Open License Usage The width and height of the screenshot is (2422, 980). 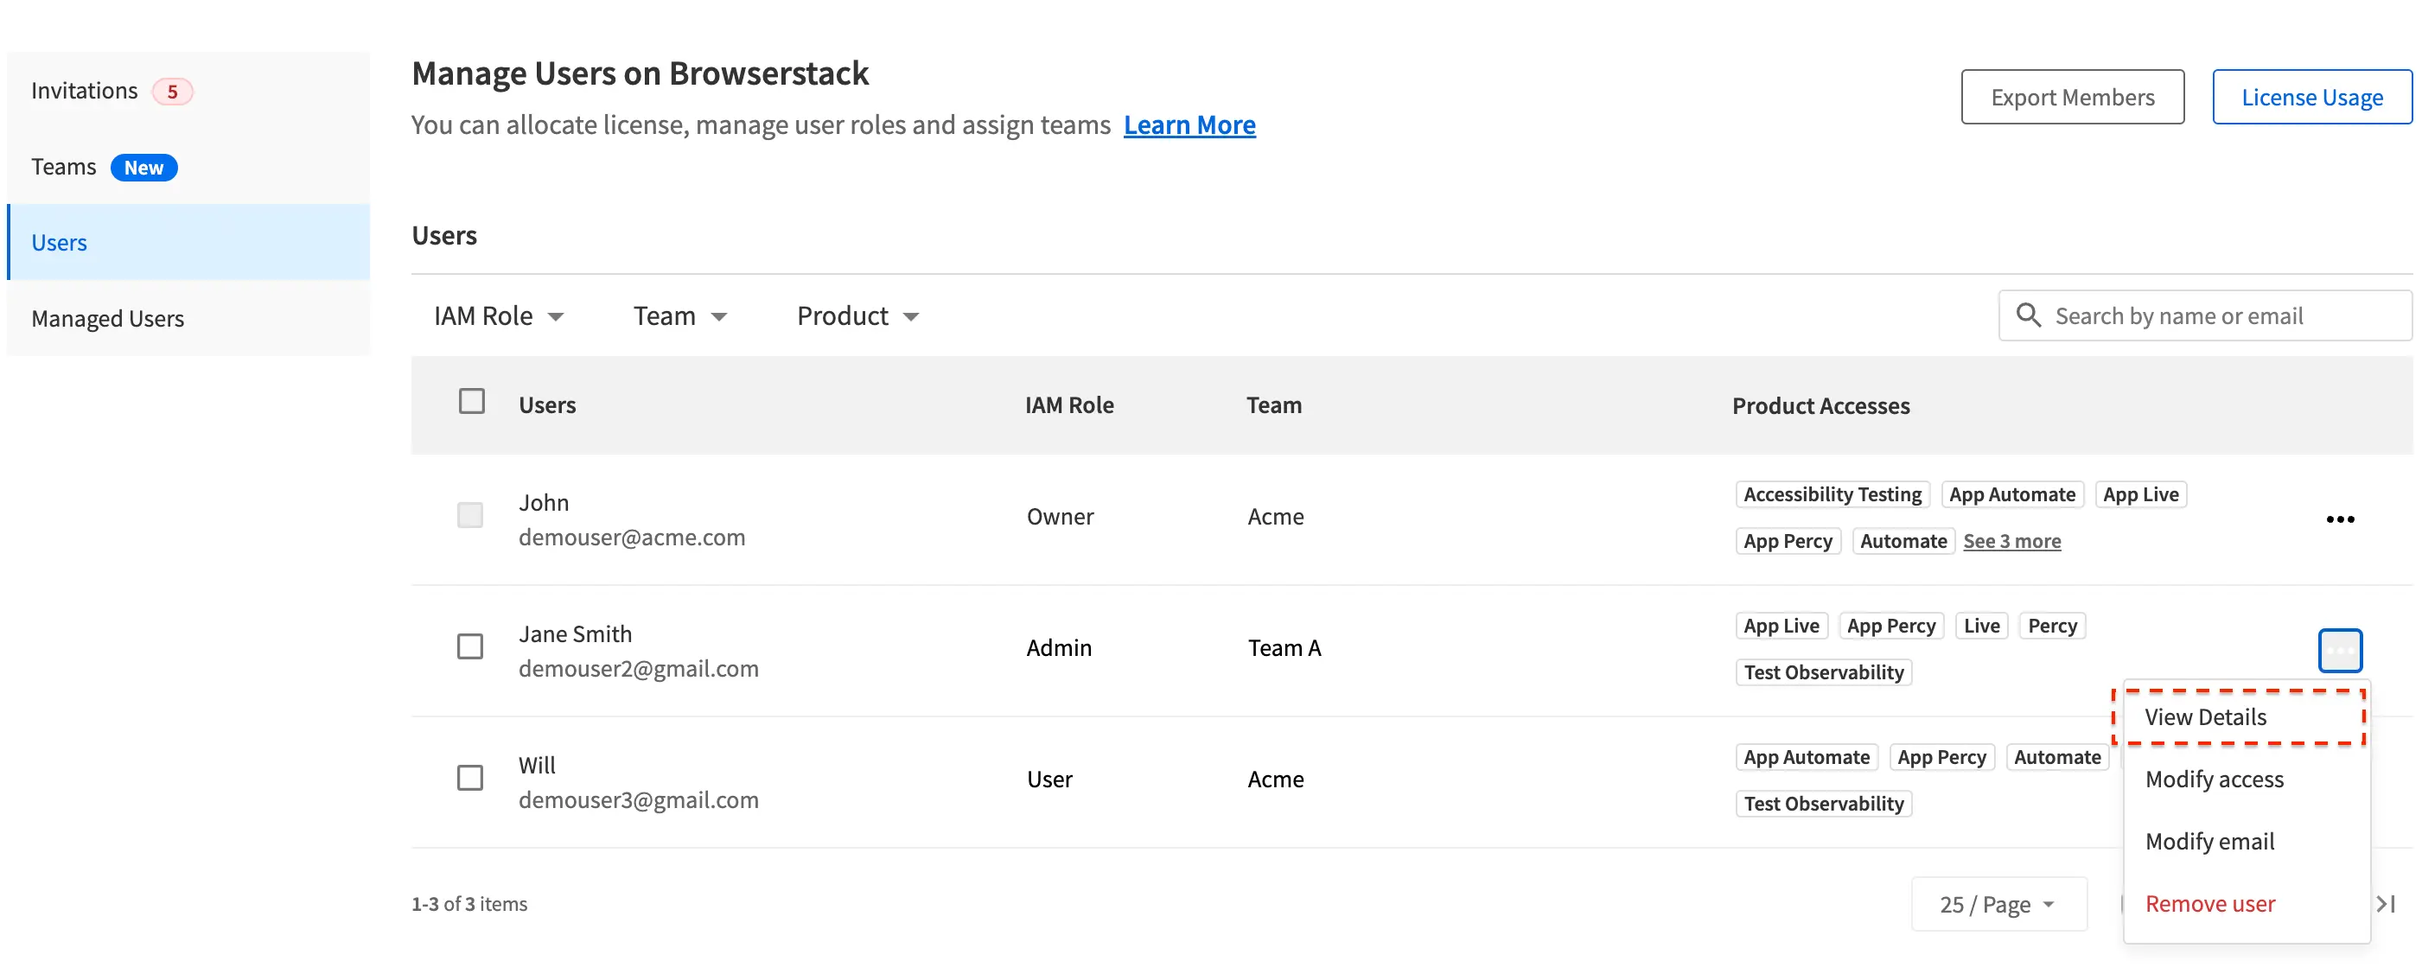[x=2312, y=96]
